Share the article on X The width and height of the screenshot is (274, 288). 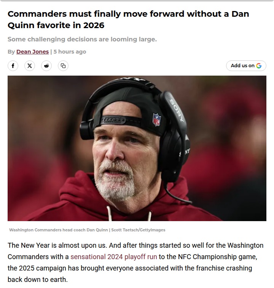click(30, 66)
